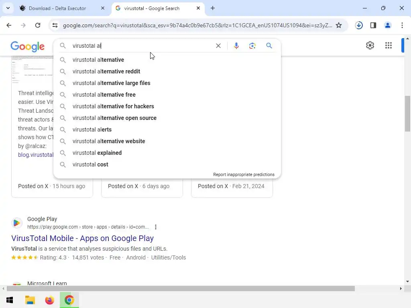Open the Chrome profile avatar

[388, 25]
